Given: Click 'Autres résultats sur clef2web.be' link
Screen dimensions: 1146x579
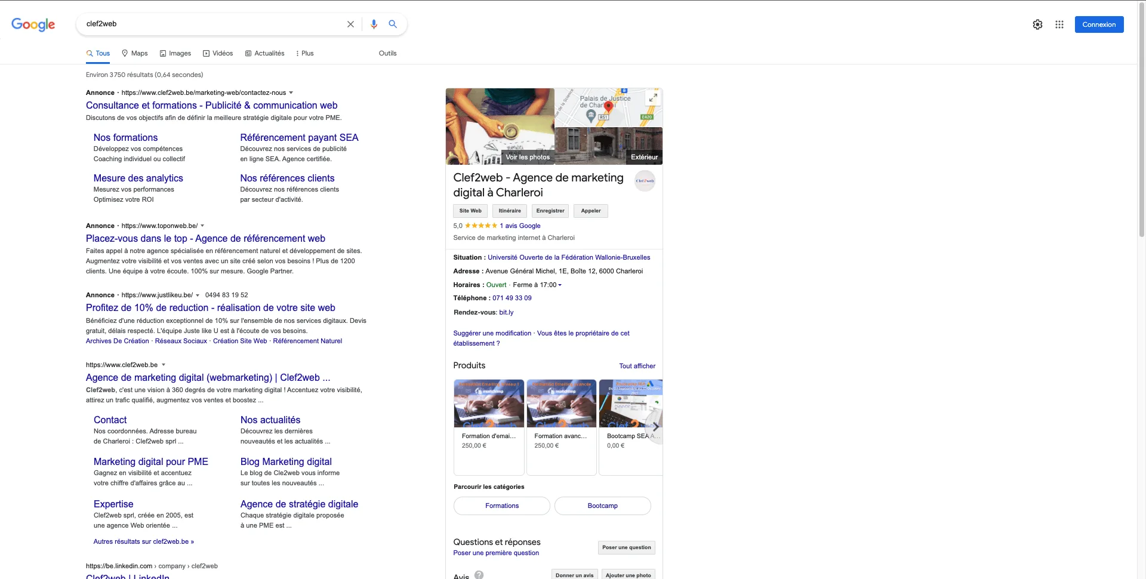Looking at the screenshot, I should pyautogui.click(x=143, y=542).
